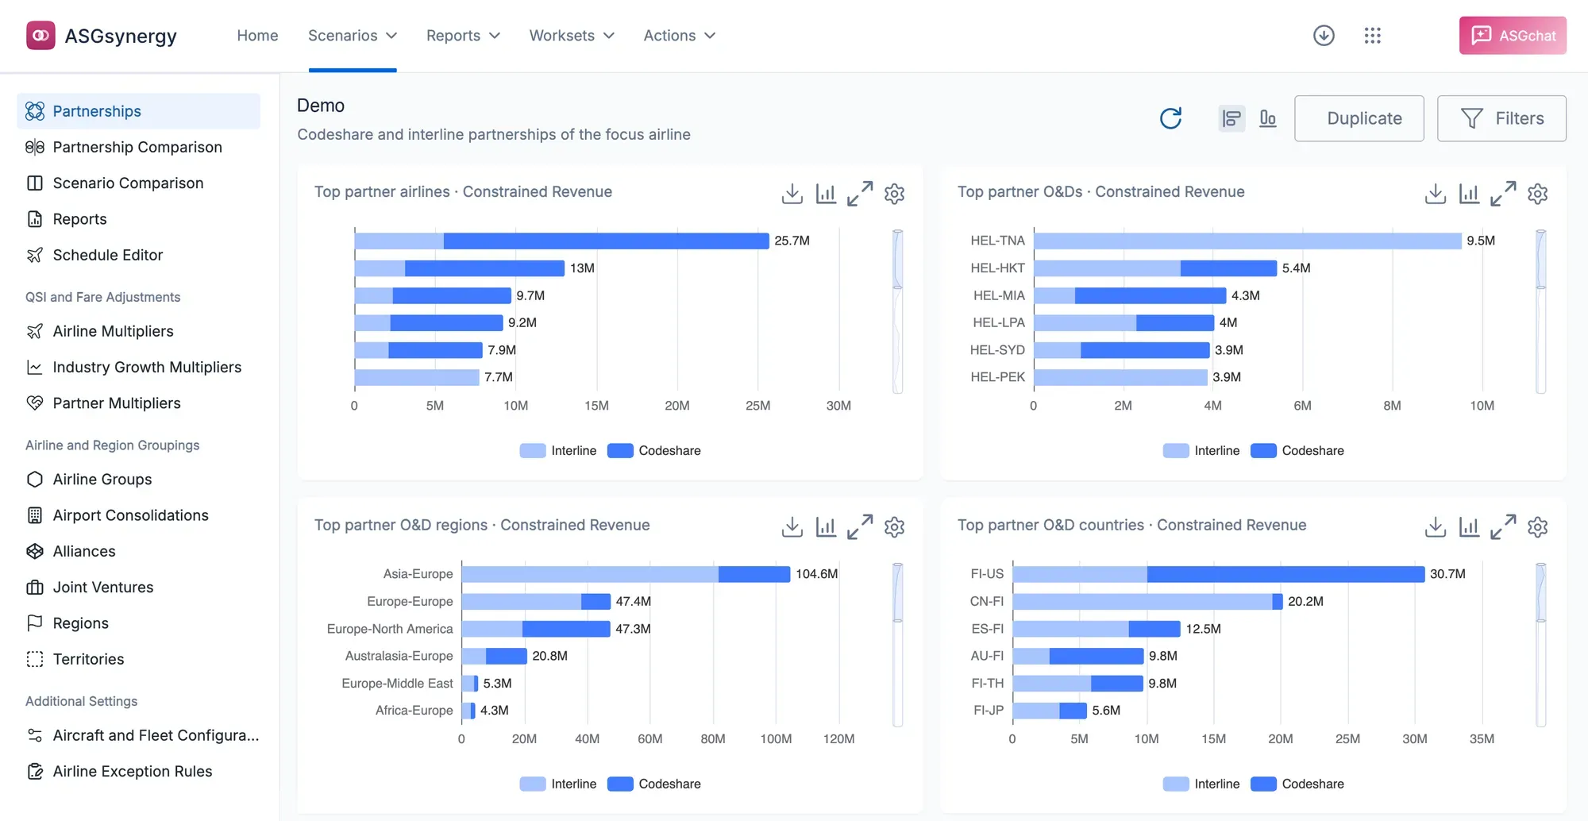Download Top partner O&D countries chart
This screenshot has width=1588, height=821.
1436,527
